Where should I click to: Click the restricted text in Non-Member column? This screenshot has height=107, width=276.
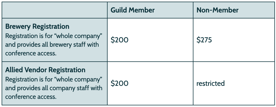211,83
